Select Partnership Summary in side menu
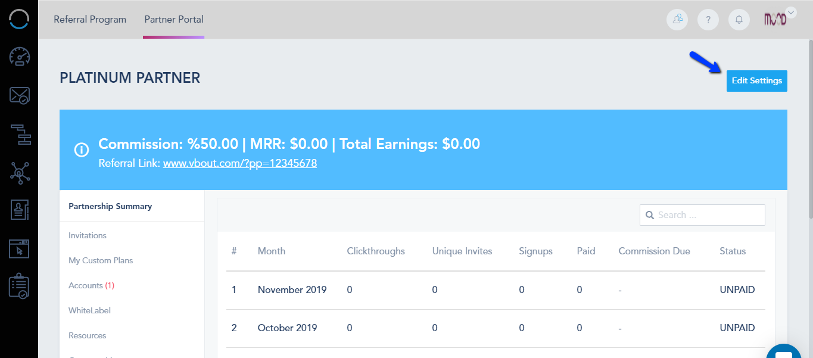Viewport: 813px width, 358px height. click(110, 206)
